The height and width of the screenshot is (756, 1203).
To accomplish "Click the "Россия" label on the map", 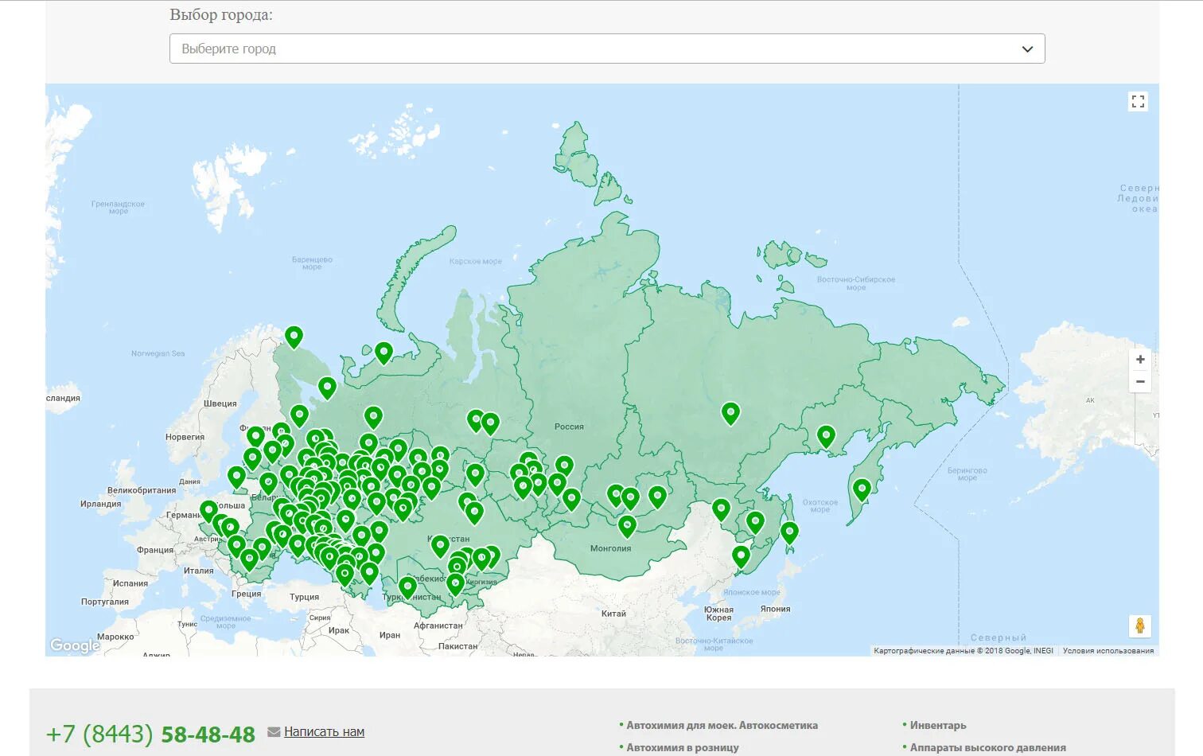I will tap(569, 427).
